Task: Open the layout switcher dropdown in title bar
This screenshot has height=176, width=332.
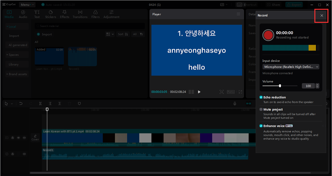Action: coord(224,5)
